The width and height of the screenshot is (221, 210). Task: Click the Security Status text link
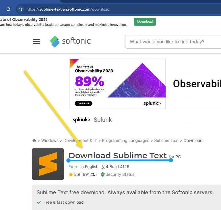click(120, 174)
